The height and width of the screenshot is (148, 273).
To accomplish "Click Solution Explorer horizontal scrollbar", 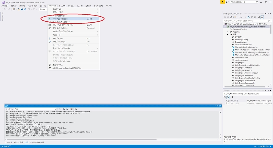I will 245,87.
